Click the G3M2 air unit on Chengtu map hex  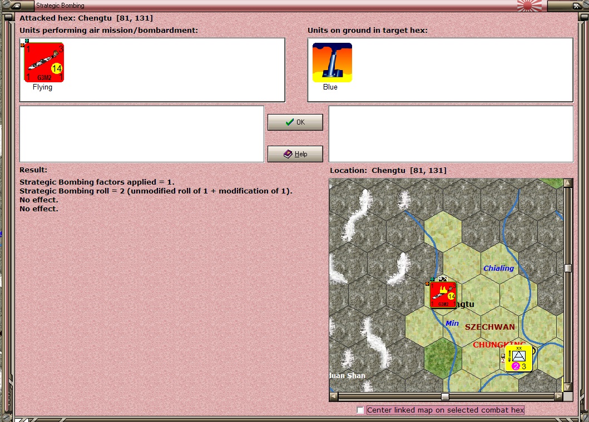pyautogui.click(x=443, y=295)
